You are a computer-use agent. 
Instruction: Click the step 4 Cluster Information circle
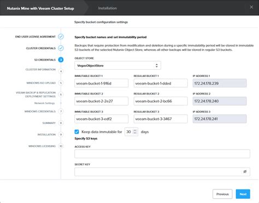pos(61,71)
